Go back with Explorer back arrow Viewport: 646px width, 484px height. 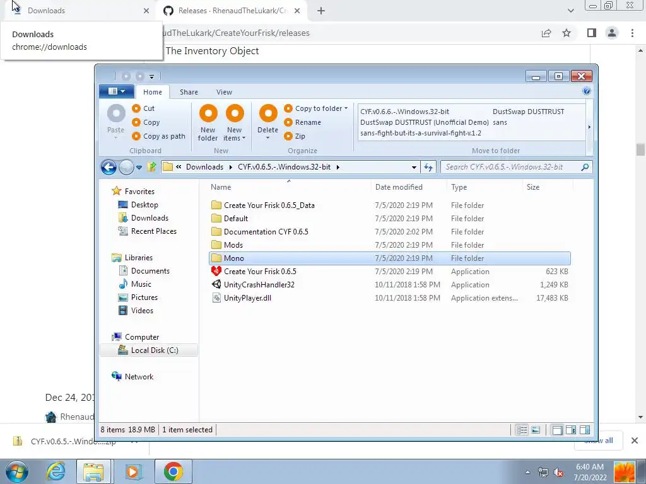click(x=109, y=167)
